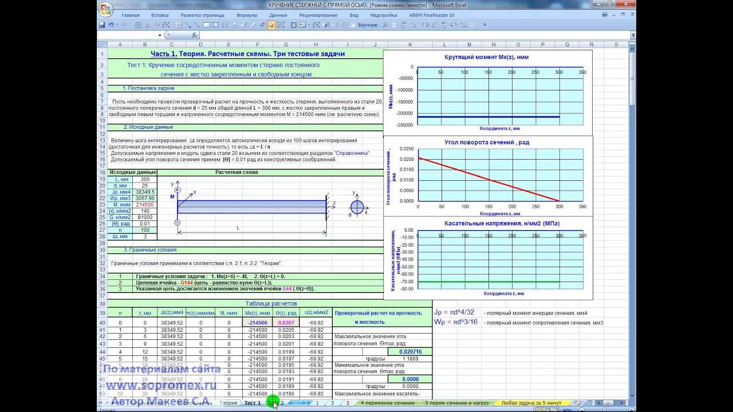Open the Вставка ribbon tab
The width and height of the screenshot is (733, 412).
[160, 15]
